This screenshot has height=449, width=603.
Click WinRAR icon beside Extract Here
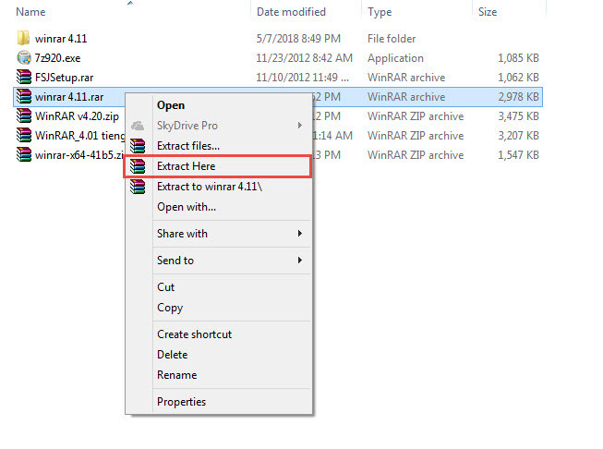(138, 166)
